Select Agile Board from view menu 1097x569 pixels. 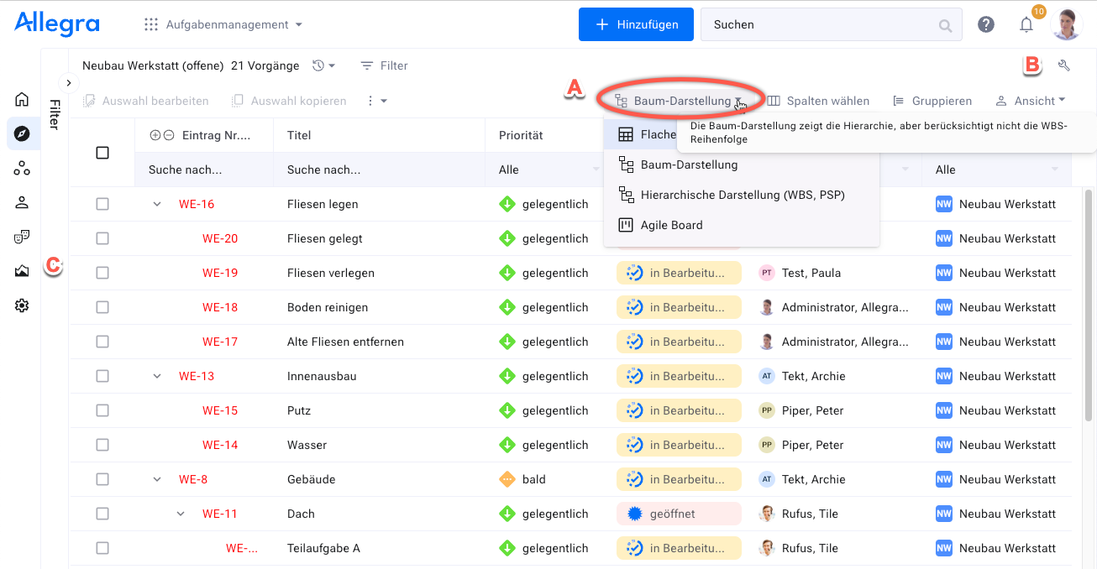671,225
